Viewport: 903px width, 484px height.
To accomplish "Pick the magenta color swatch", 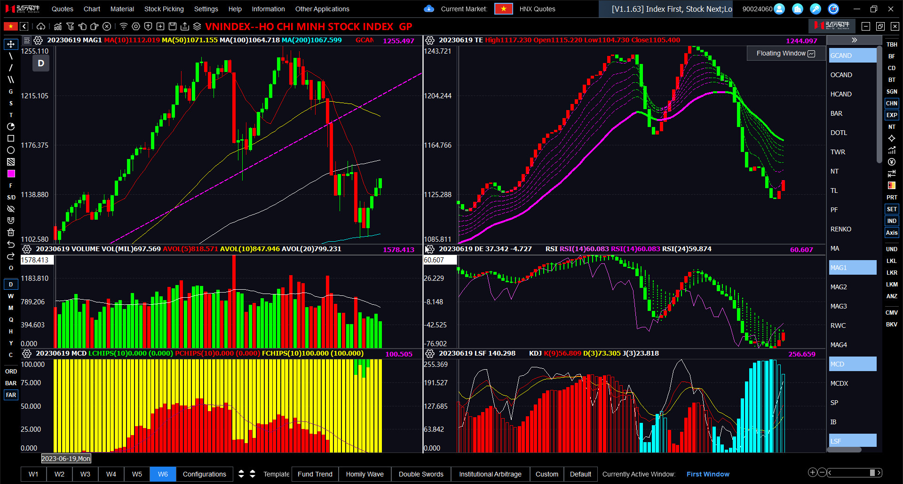I will [x=11, y=174].
